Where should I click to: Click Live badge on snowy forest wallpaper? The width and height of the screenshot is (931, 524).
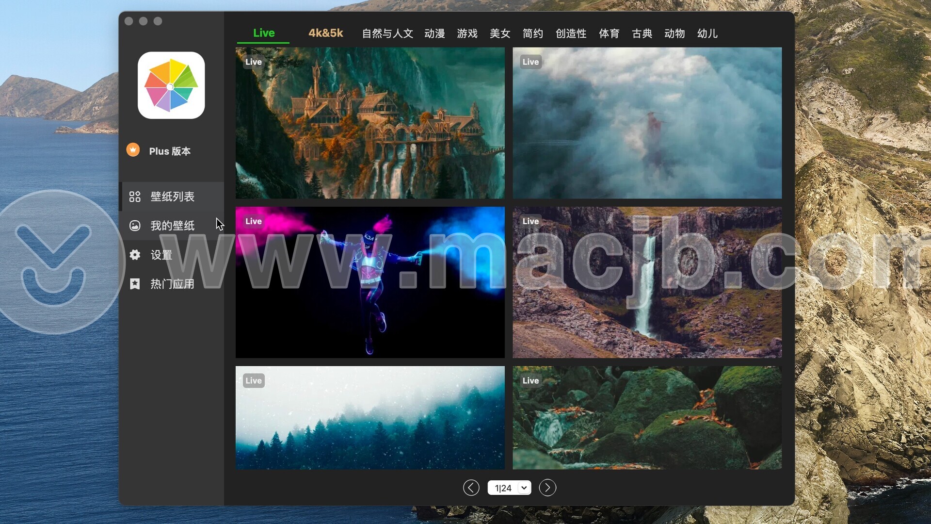(x=254, y=380)
